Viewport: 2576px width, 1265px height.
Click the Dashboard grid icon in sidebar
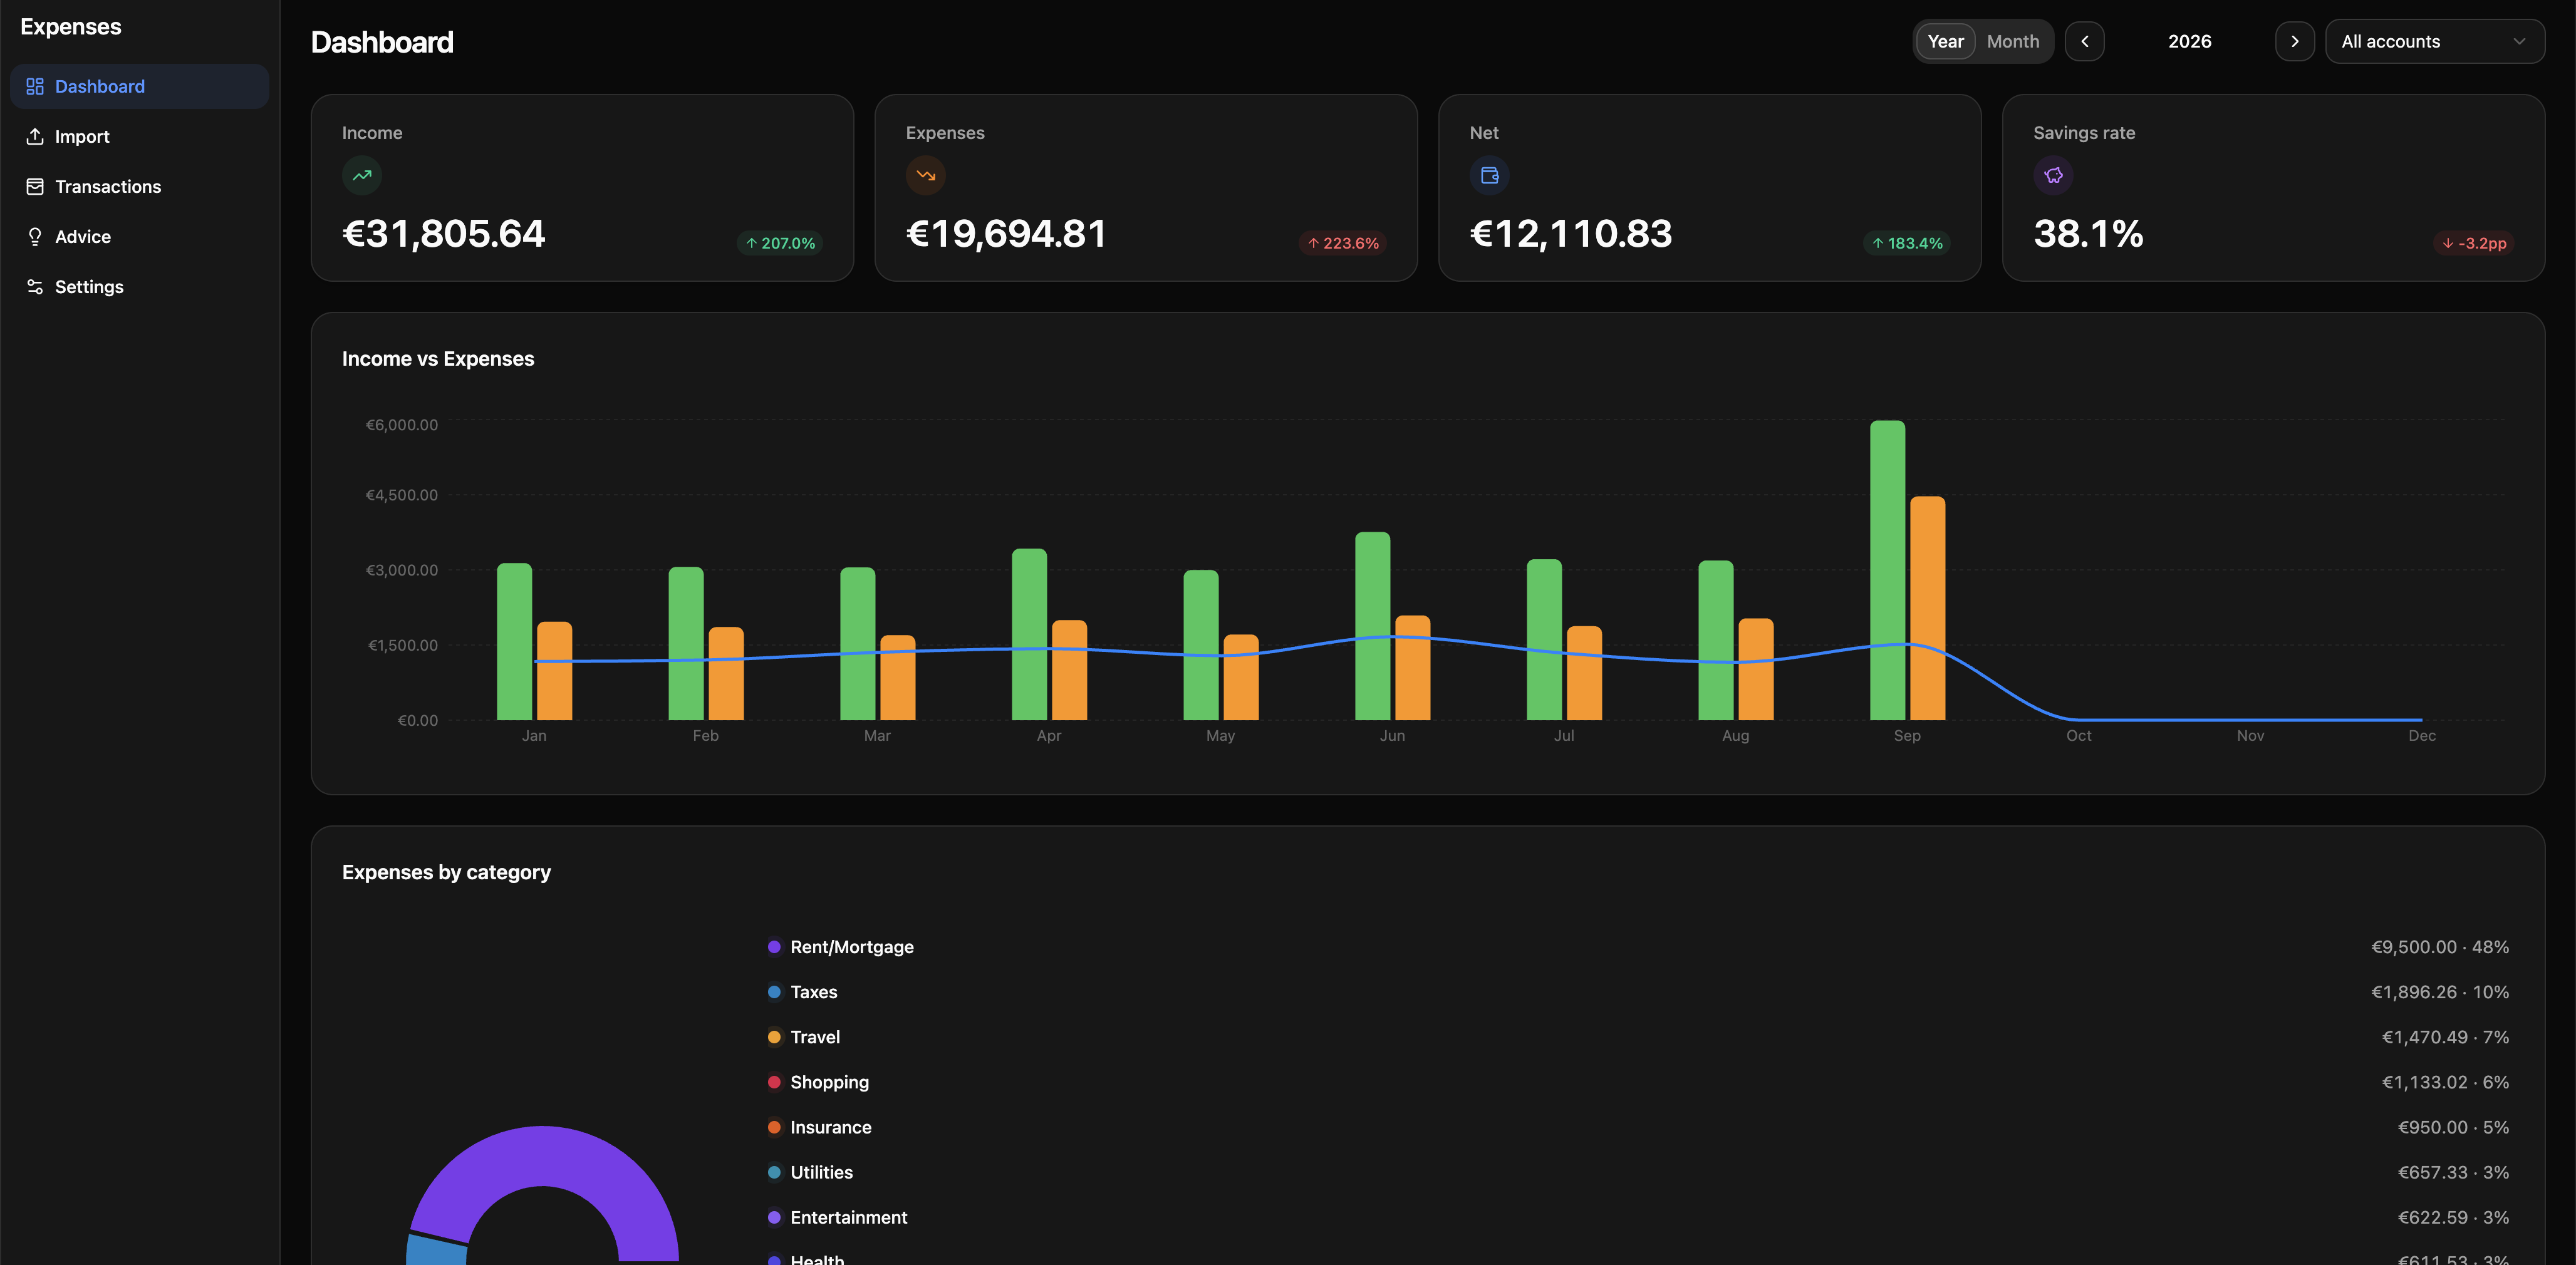(35, 86)
